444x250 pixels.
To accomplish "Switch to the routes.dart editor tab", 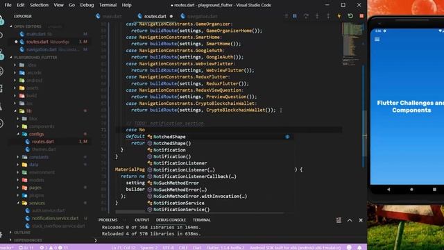I will (155, 16).
